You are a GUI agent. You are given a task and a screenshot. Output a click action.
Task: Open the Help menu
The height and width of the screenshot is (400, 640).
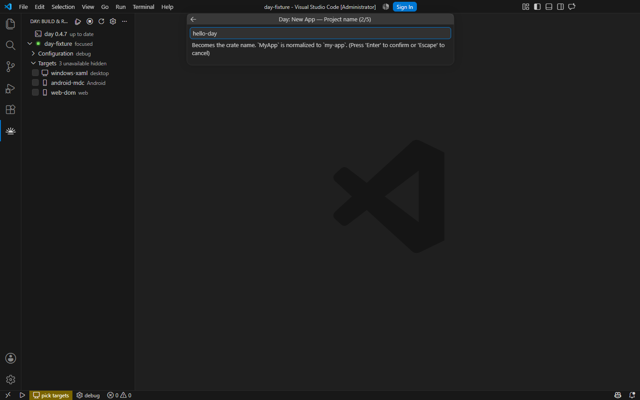coord(167,7)
